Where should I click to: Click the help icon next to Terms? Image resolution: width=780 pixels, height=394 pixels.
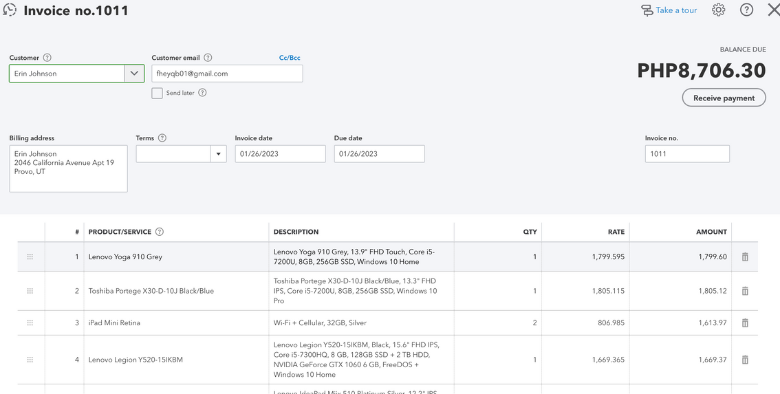pyautogui.click(x=162, y=138)
